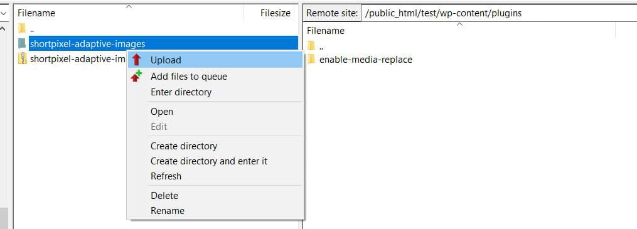
Task: Open the remote parent directory folder icon
Action: (x=311, y=45)
